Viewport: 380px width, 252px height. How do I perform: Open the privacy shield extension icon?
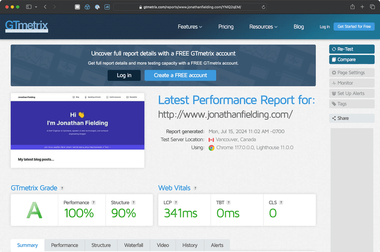tap(97, 7)
